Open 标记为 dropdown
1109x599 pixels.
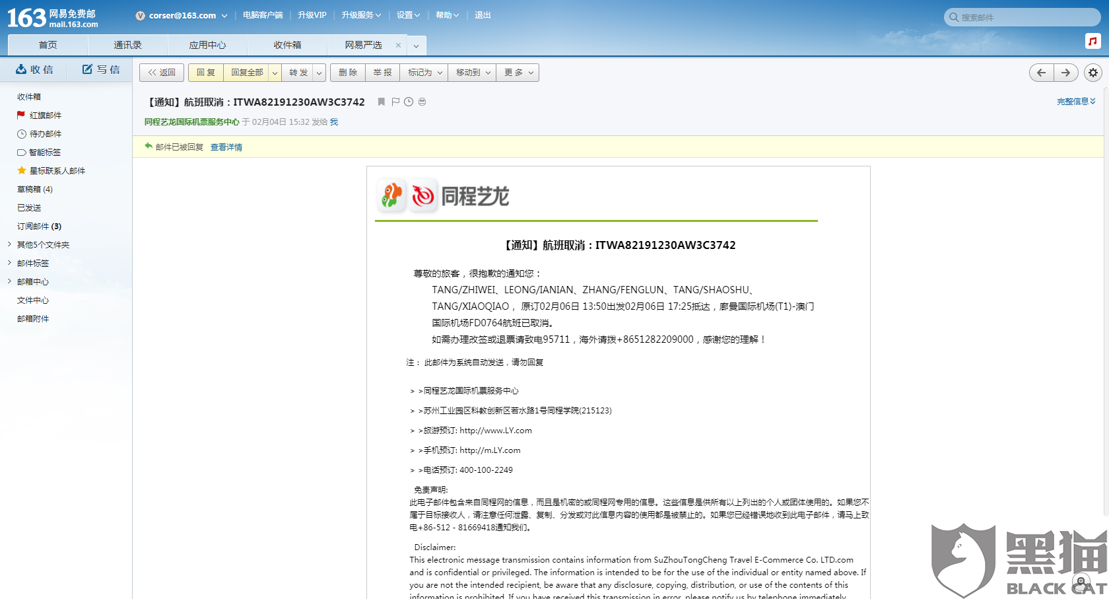click(x=424, y=73)
